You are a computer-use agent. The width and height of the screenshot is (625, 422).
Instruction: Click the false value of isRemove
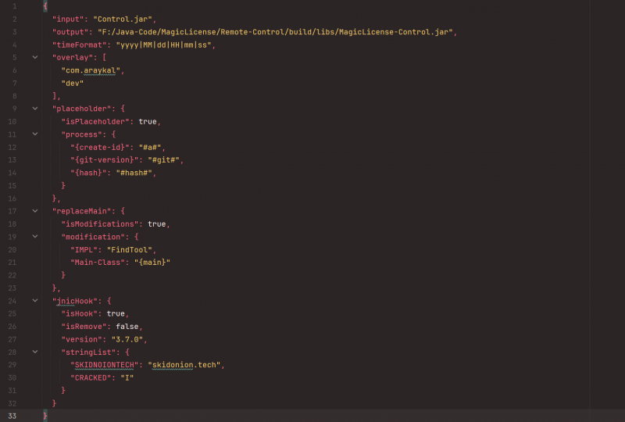[x=129, y=326]
